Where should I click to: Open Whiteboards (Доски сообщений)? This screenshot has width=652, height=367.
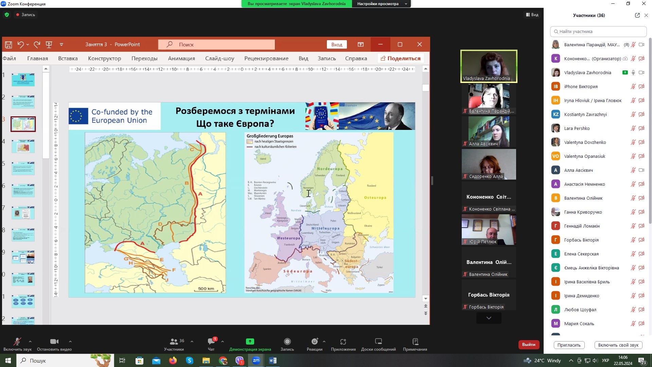(378, 342)
